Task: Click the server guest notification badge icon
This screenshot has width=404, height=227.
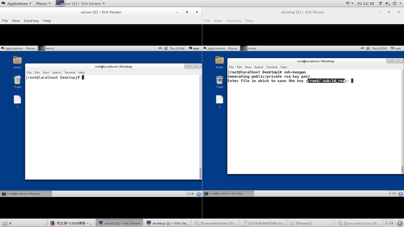Action: (x=199, y=194)
